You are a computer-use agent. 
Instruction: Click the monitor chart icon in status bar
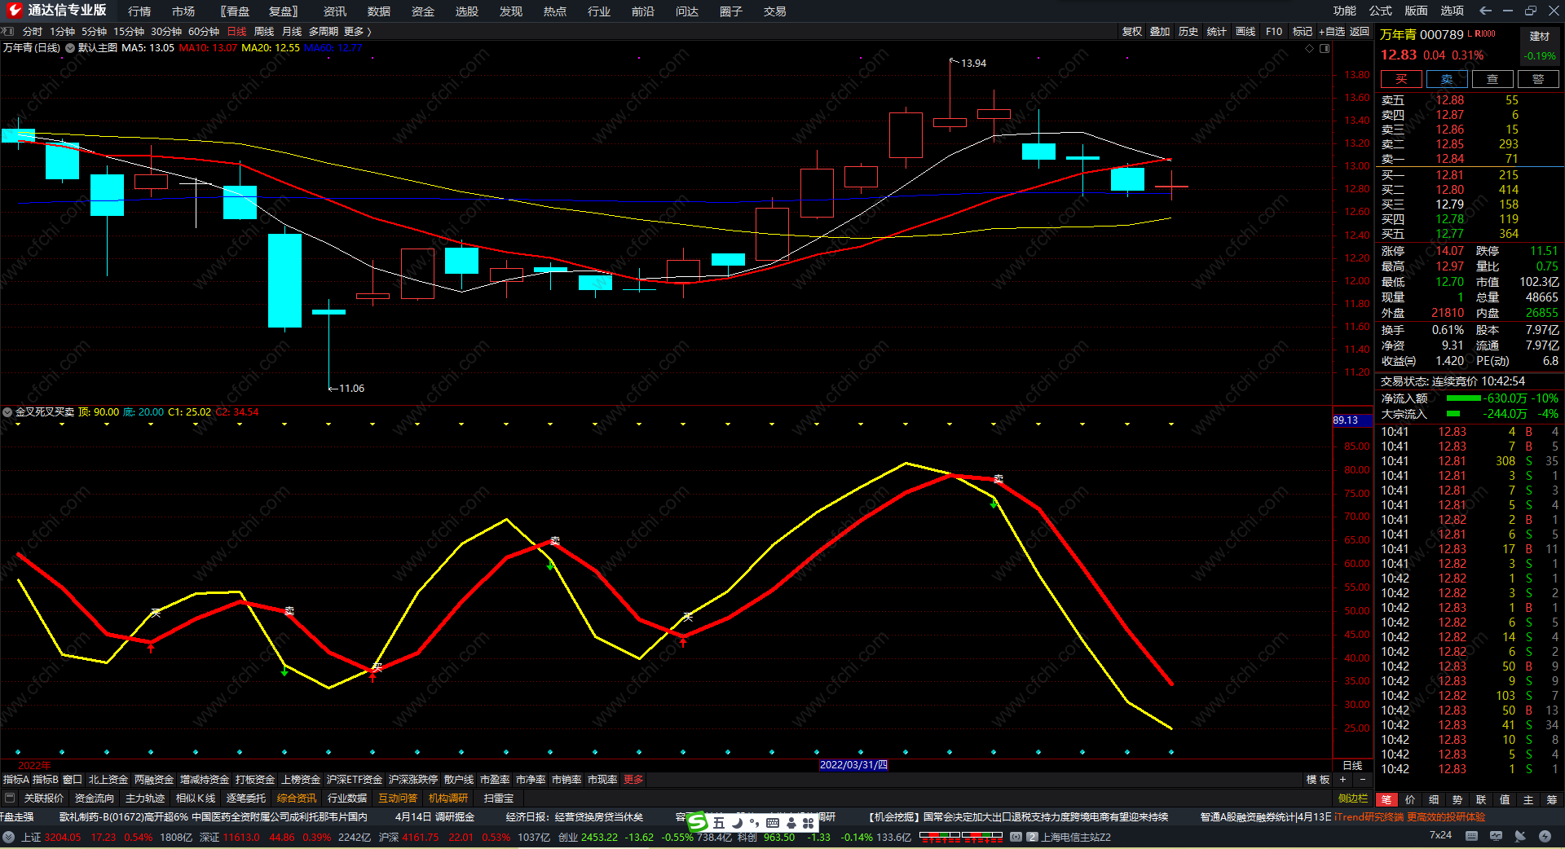point(1496,836)
